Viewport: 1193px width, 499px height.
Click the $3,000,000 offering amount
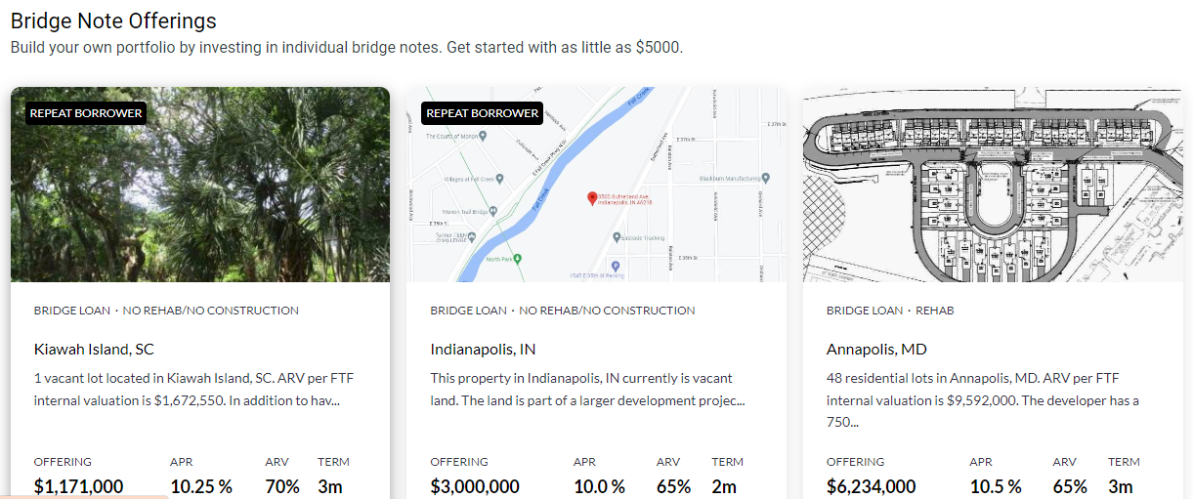pyautogui.click(x=475, y=486)
